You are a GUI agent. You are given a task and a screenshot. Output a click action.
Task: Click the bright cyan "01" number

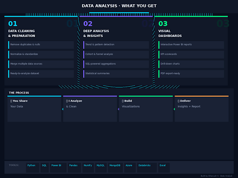tap(13, 24)
